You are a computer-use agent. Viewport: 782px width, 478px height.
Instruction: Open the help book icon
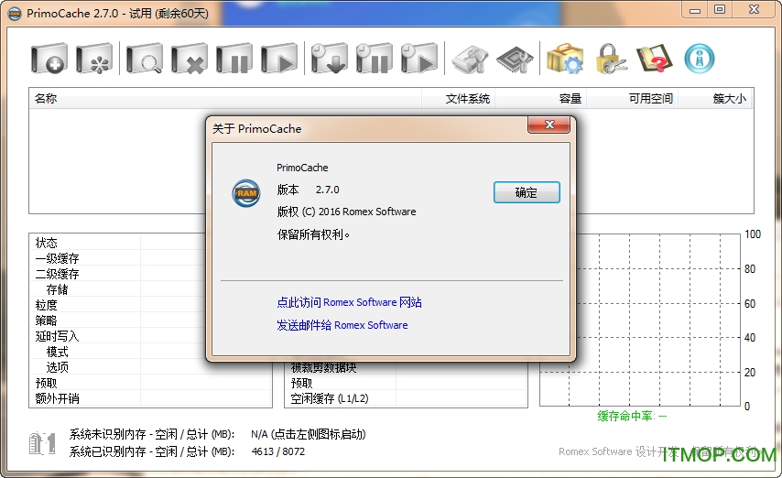(655, 59)
